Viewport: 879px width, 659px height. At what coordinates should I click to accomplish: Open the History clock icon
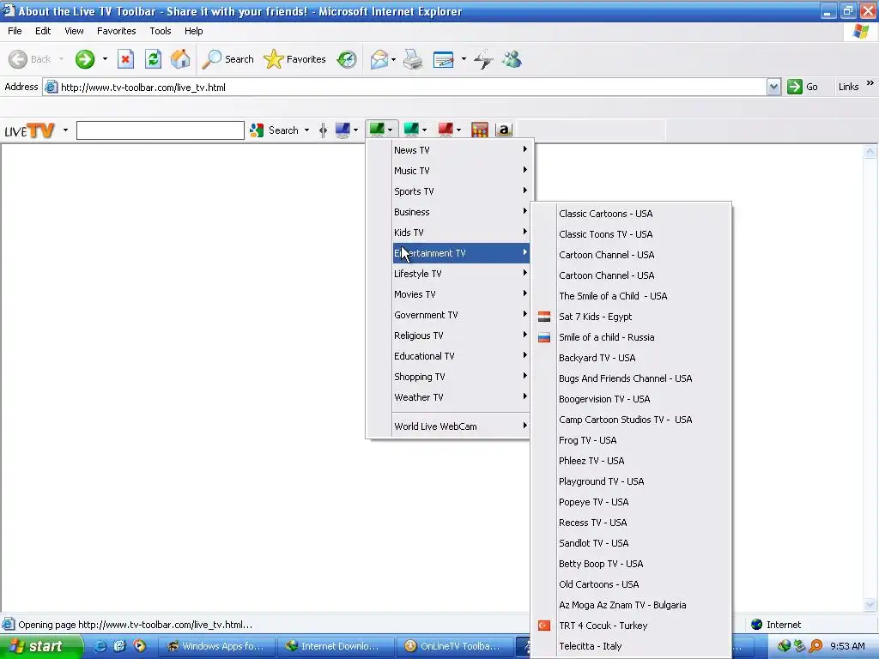point(347,59)
